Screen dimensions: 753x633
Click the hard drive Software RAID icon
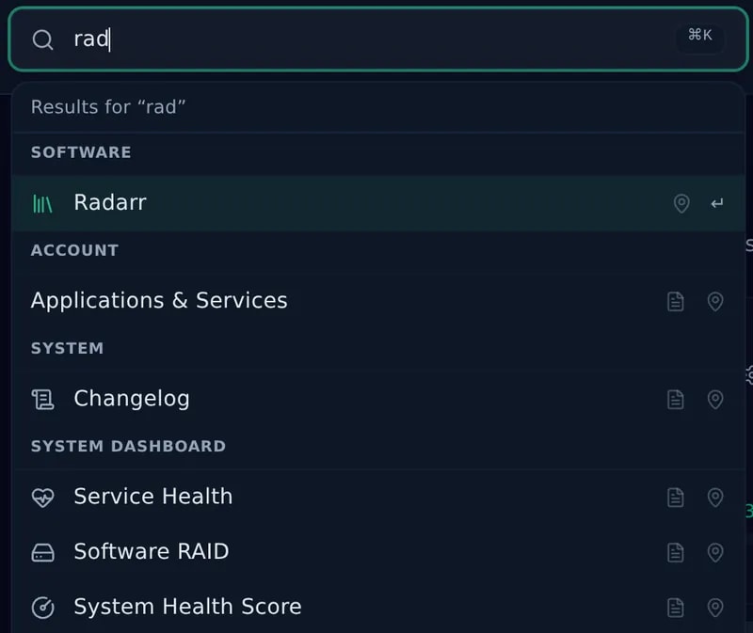pyautogui.click(x=42, y=552)
